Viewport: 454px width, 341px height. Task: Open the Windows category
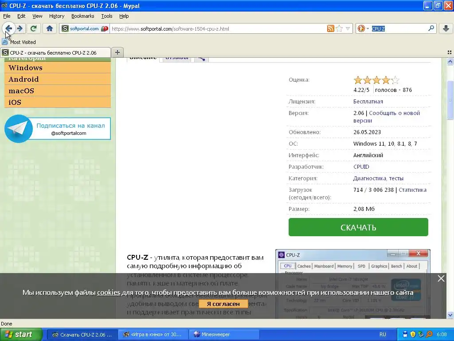pos(58,67)
